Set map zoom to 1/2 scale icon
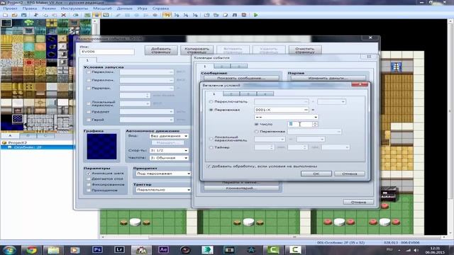Screen dimensions: 454x255 [177, 15]
